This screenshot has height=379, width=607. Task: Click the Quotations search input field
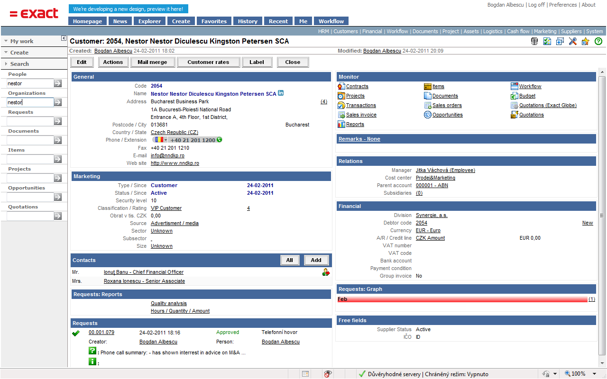(30, 216)
